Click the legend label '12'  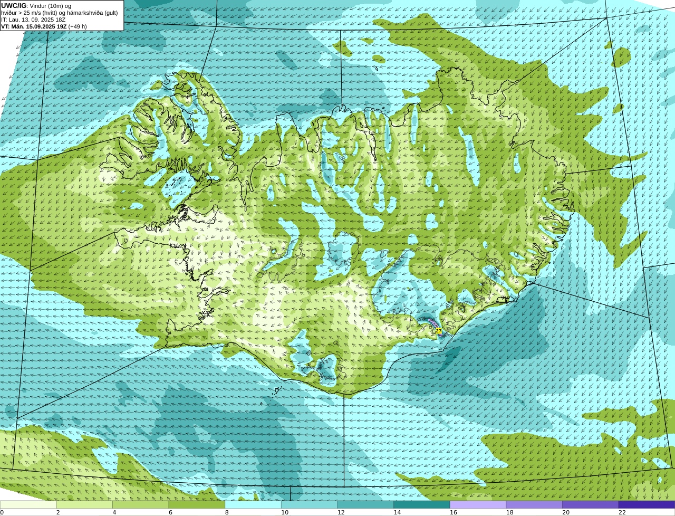point(341,512)
